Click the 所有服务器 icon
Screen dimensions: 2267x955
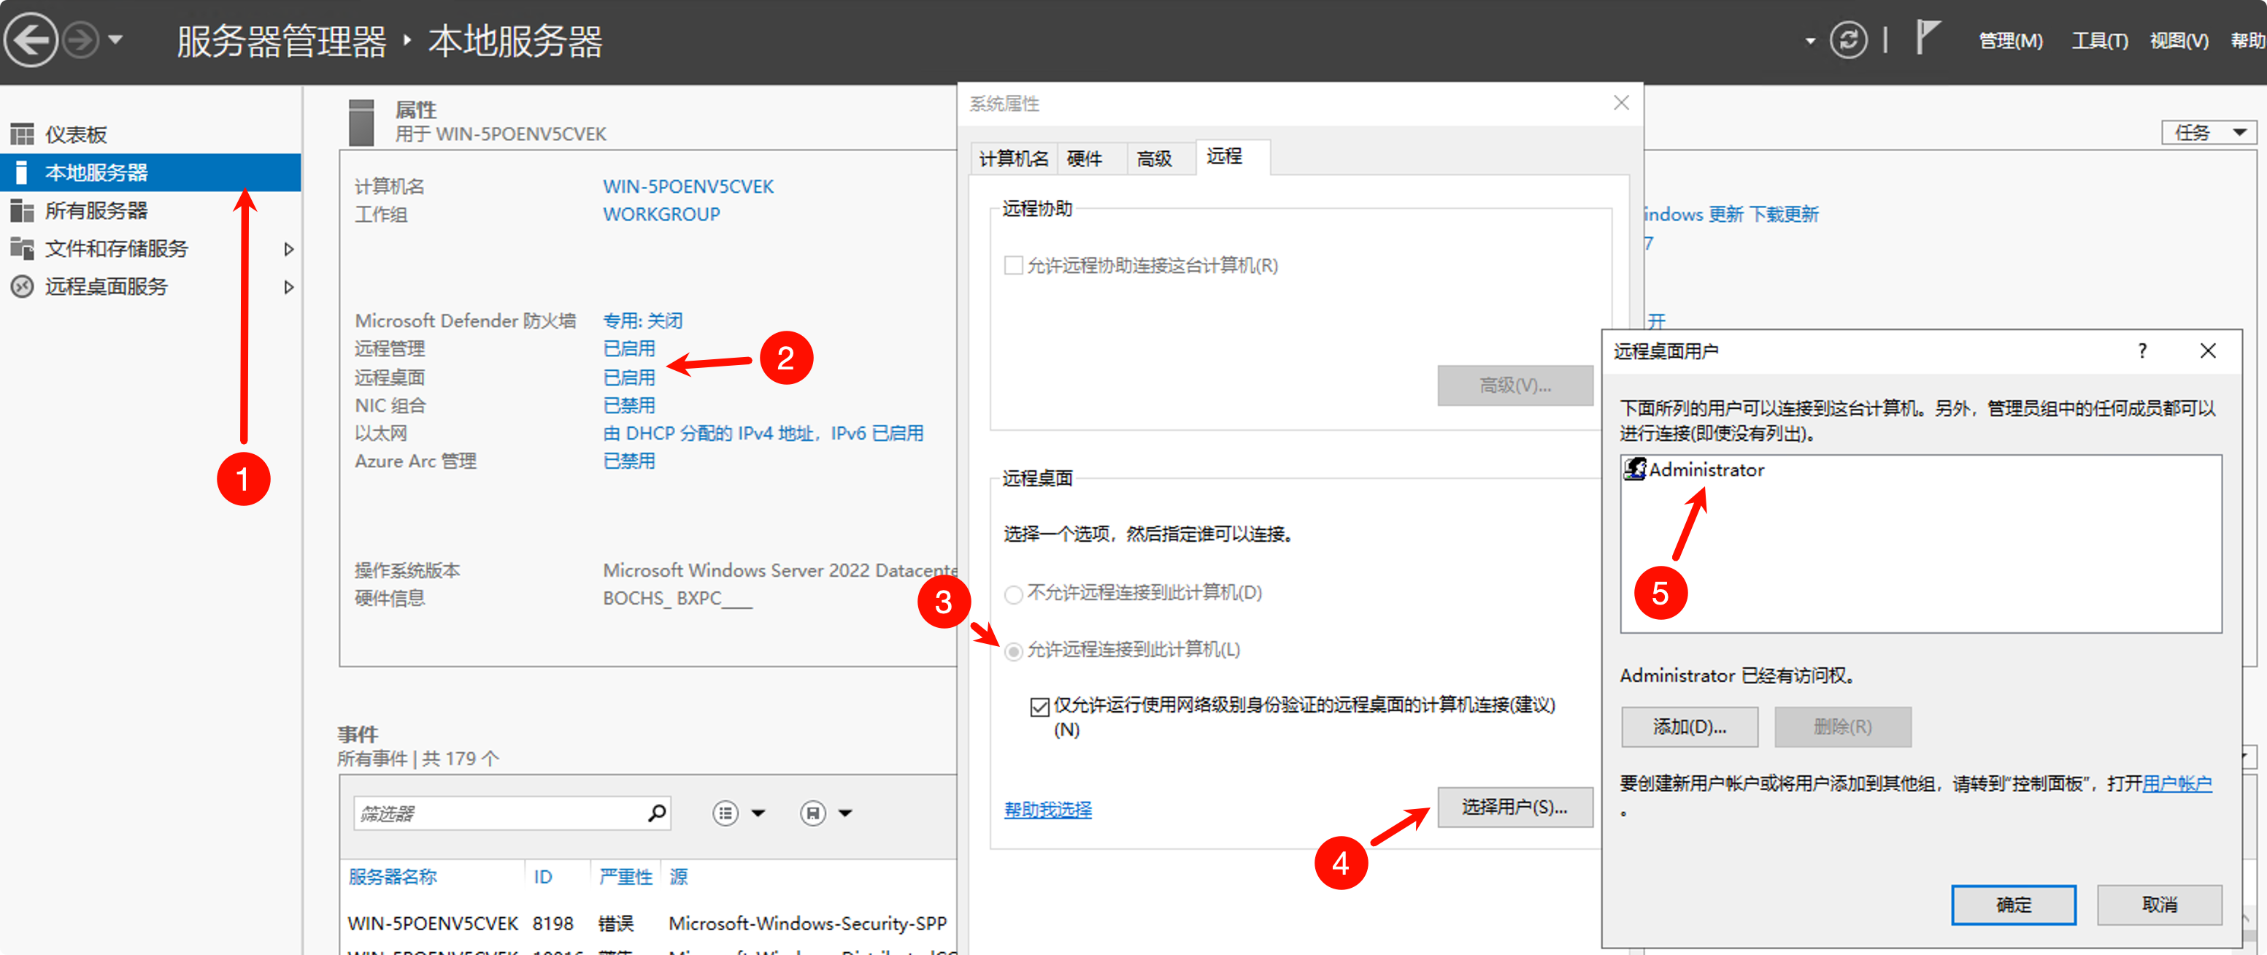[x=22, y=210]
